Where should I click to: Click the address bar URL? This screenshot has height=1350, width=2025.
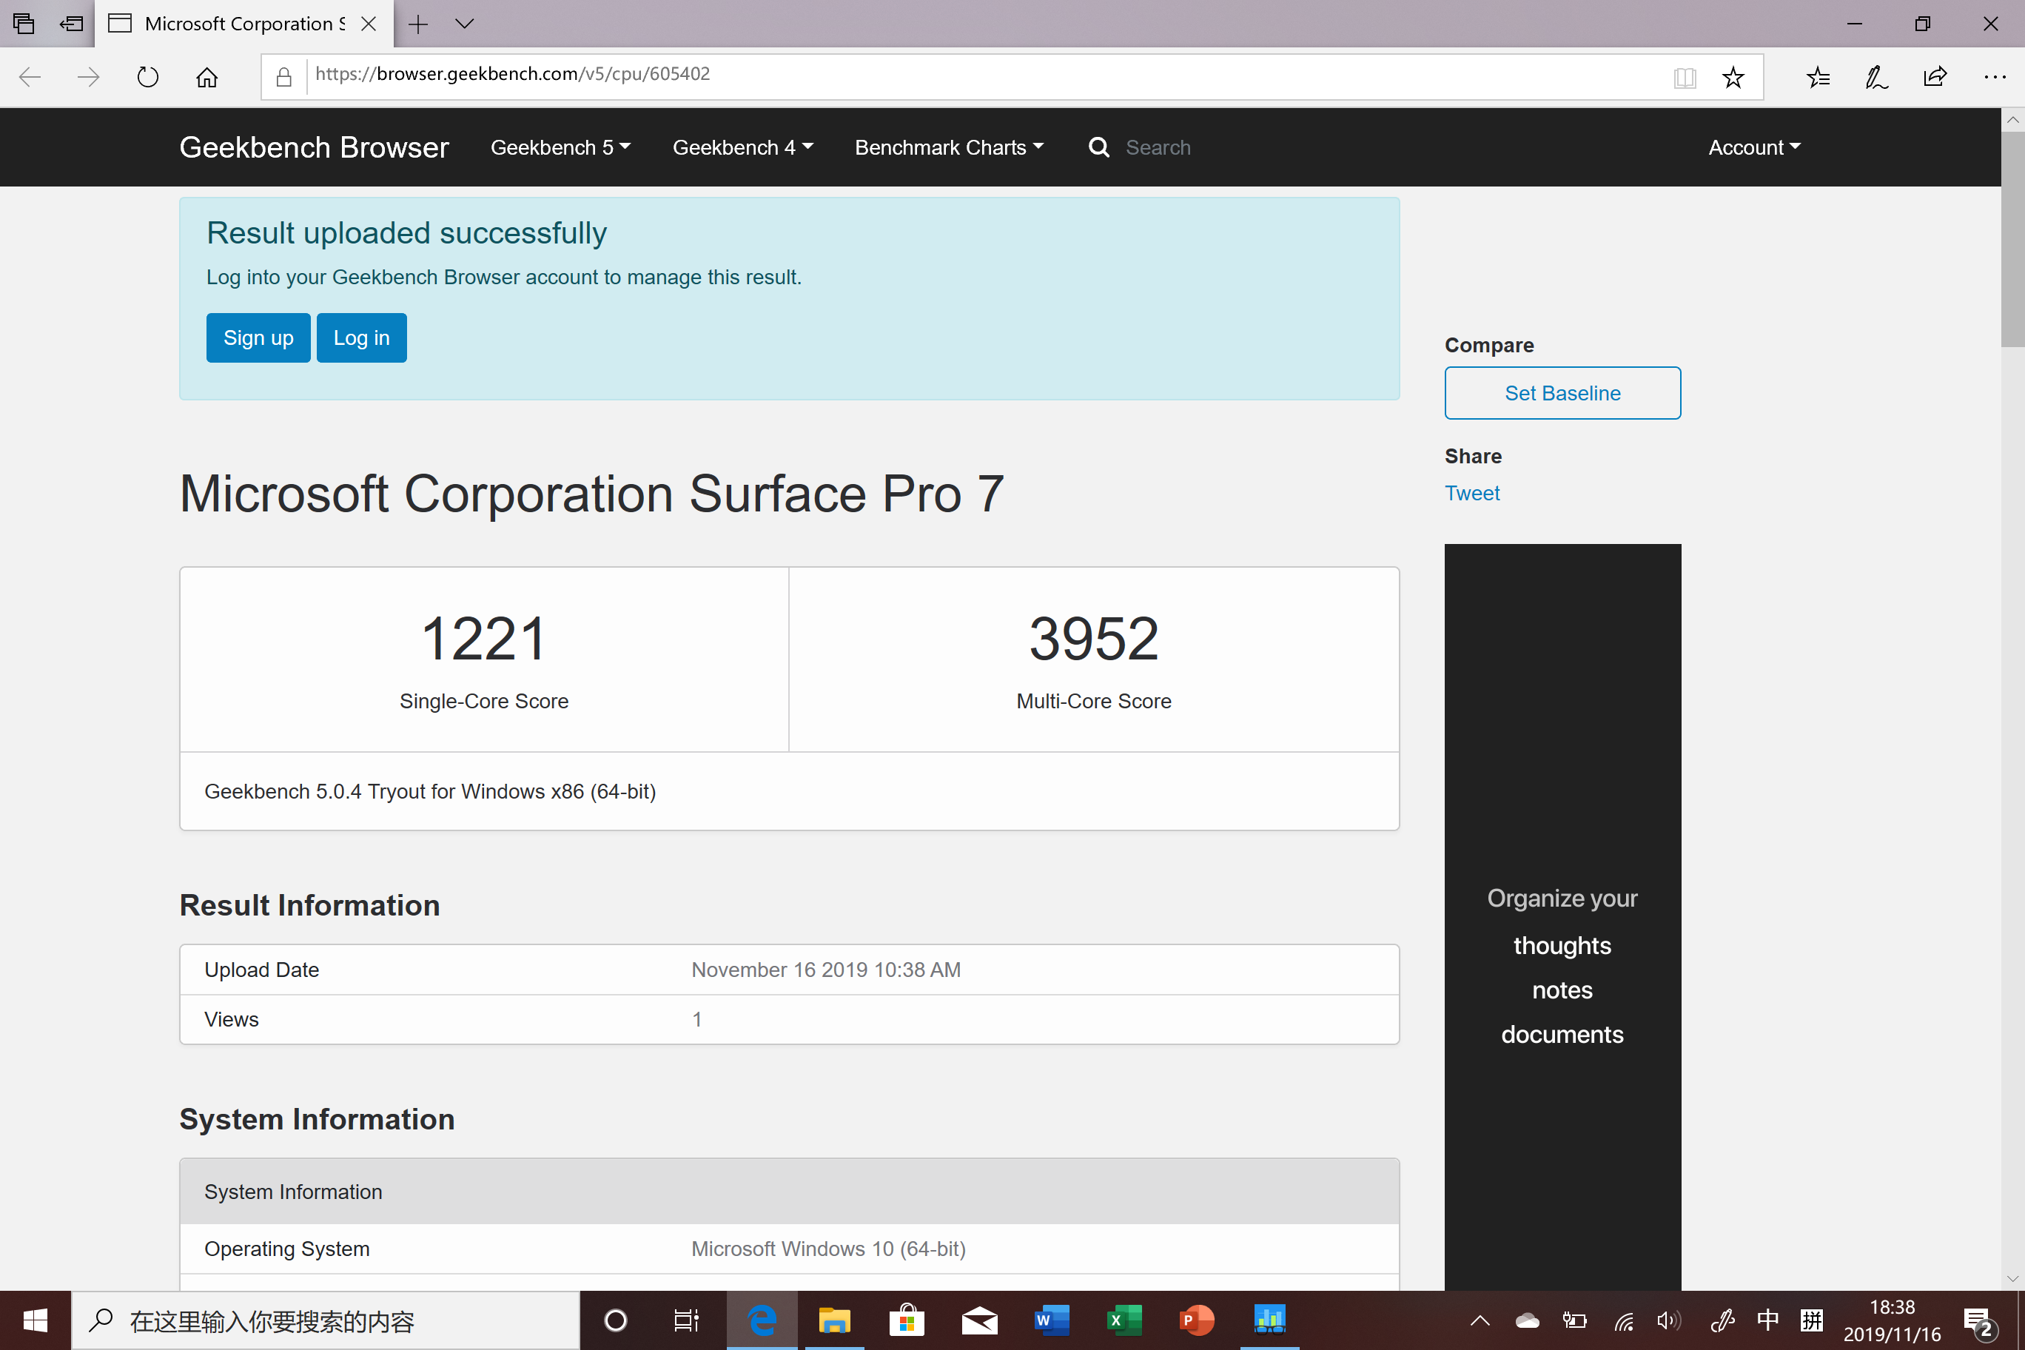click(x=512, y=74)
